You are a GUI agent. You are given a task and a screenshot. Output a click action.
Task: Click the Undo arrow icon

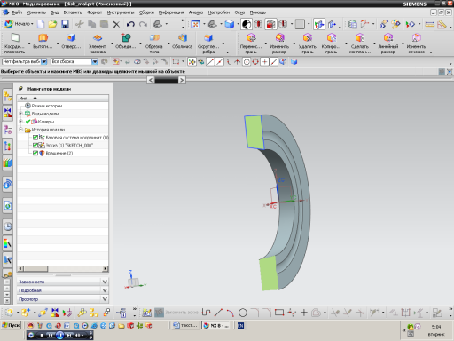coord(130,24)
